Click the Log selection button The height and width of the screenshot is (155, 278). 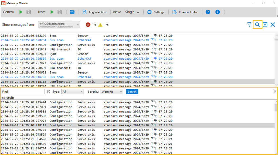coord(94,12)
